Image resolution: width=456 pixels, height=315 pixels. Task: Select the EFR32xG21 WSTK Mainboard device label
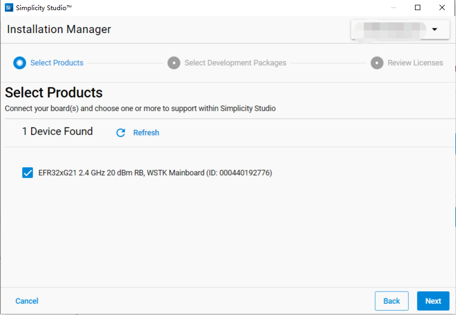point(155,173)
